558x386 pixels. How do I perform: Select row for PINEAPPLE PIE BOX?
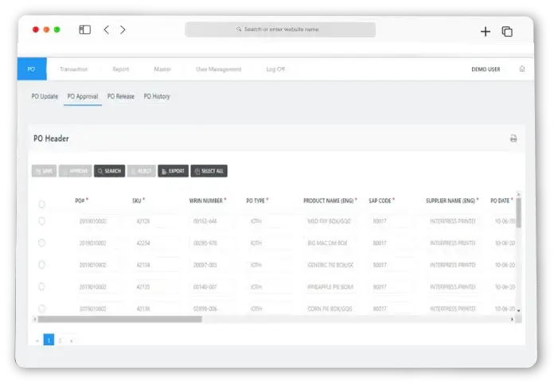(42, 287)
